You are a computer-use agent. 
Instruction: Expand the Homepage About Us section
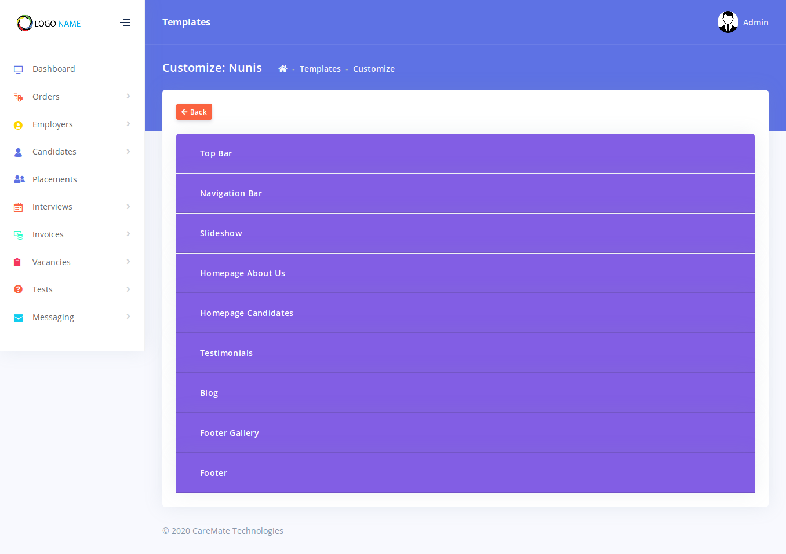click(x=465, y=273)
